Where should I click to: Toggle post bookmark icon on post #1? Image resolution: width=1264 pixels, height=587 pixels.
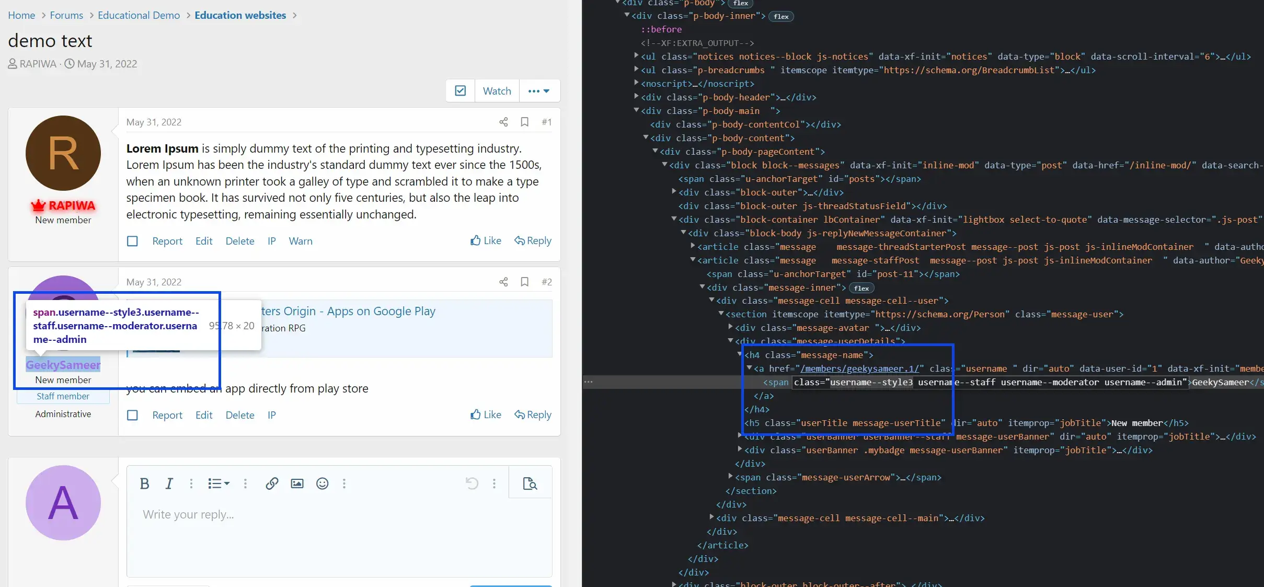click(524, 122)
